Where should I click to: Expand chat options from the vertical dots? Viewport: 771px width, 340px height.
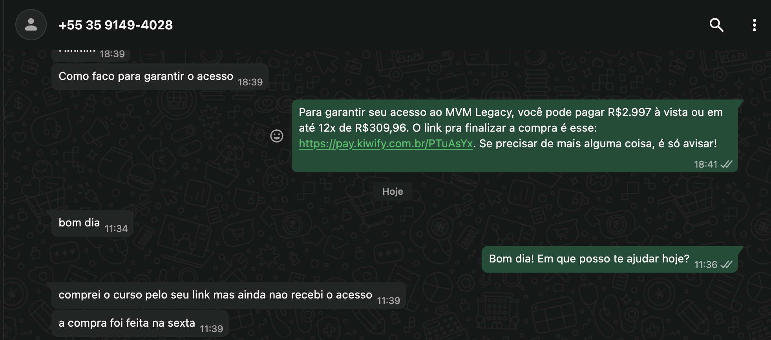pyautogui.click(x=754, y=25)
